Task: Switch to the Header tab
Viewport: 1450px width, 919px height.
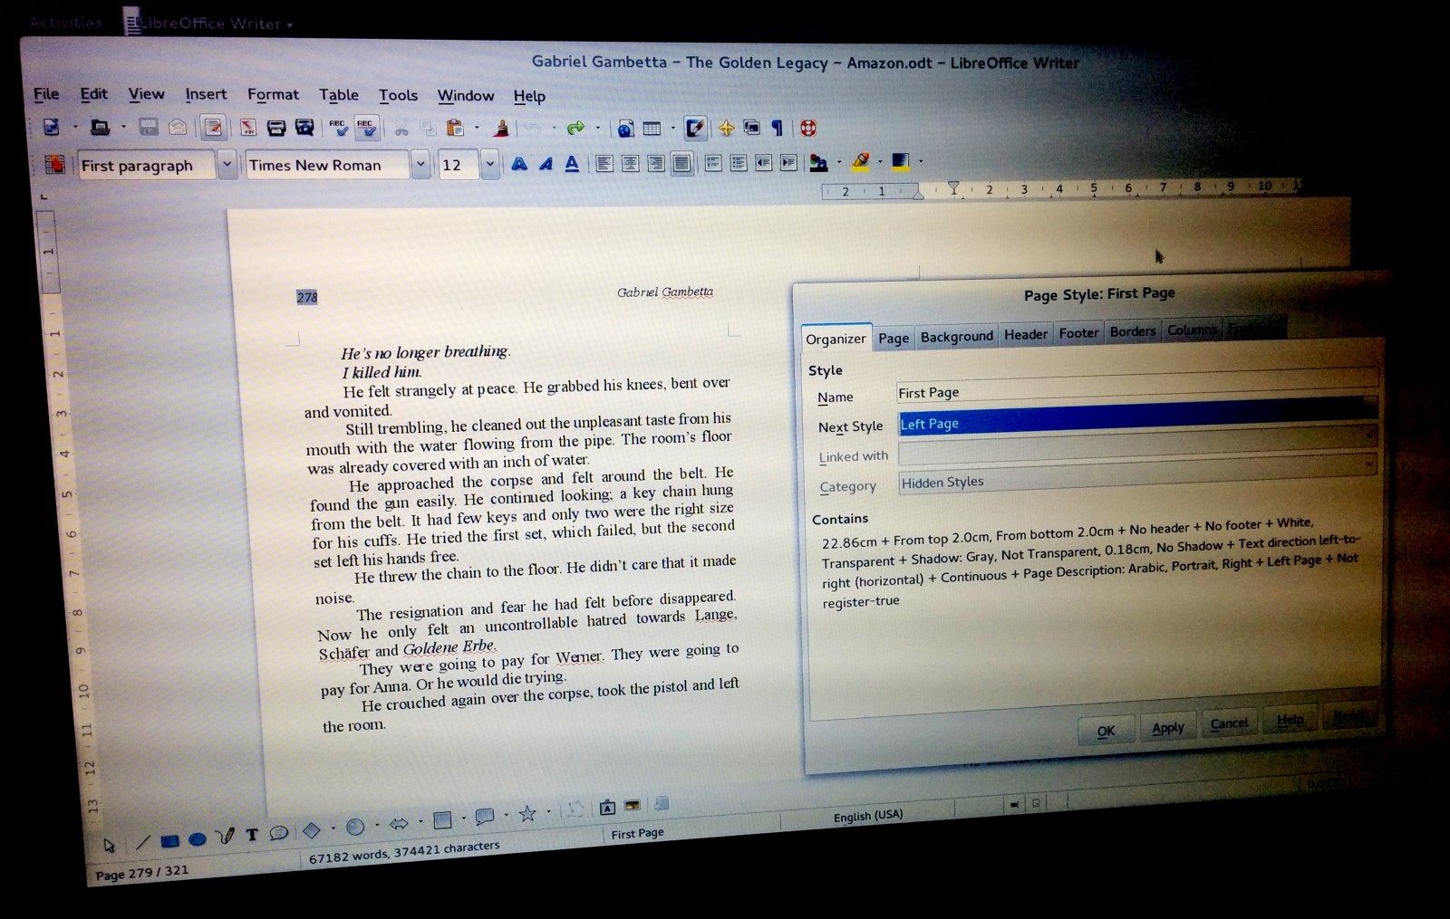Action: click(x=1025, y=335)
